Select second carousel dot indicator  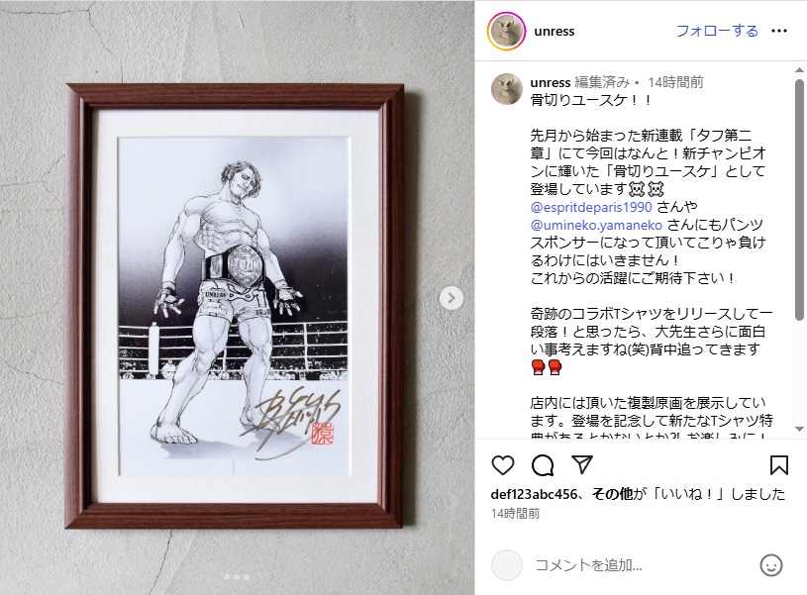[237, 577]
